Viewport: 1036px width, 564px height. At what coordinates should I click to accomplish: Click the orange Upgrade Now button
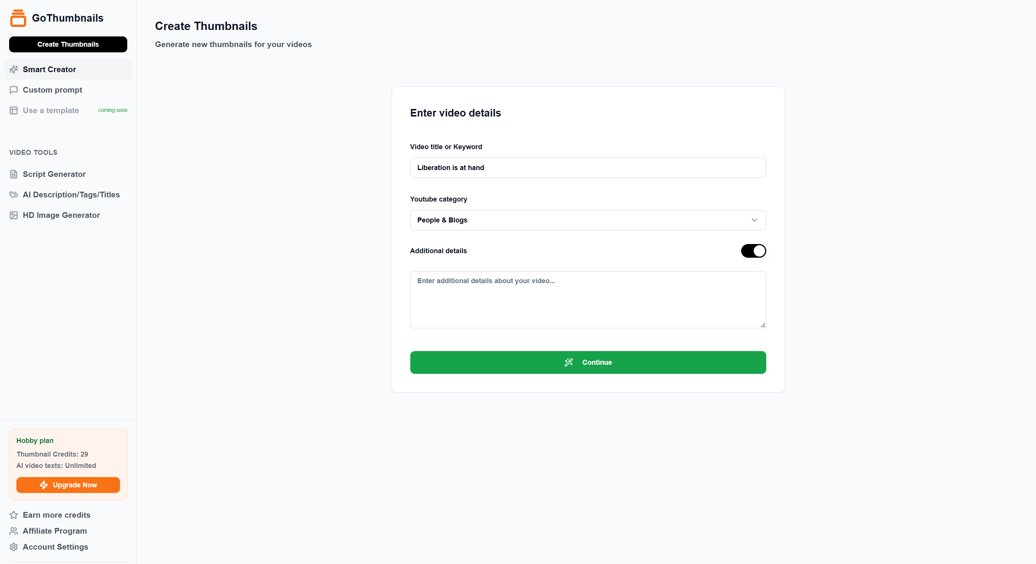(x=68, y=485)
